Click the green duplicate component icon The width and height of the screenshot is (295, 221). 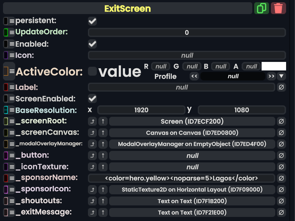261,8
